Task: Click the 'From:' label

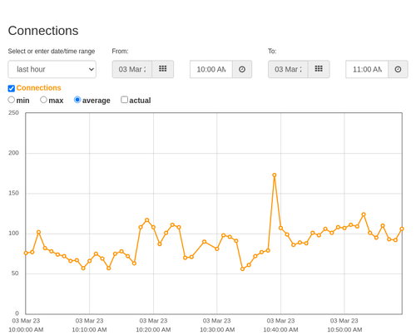Action: click(x=120, y=52)
